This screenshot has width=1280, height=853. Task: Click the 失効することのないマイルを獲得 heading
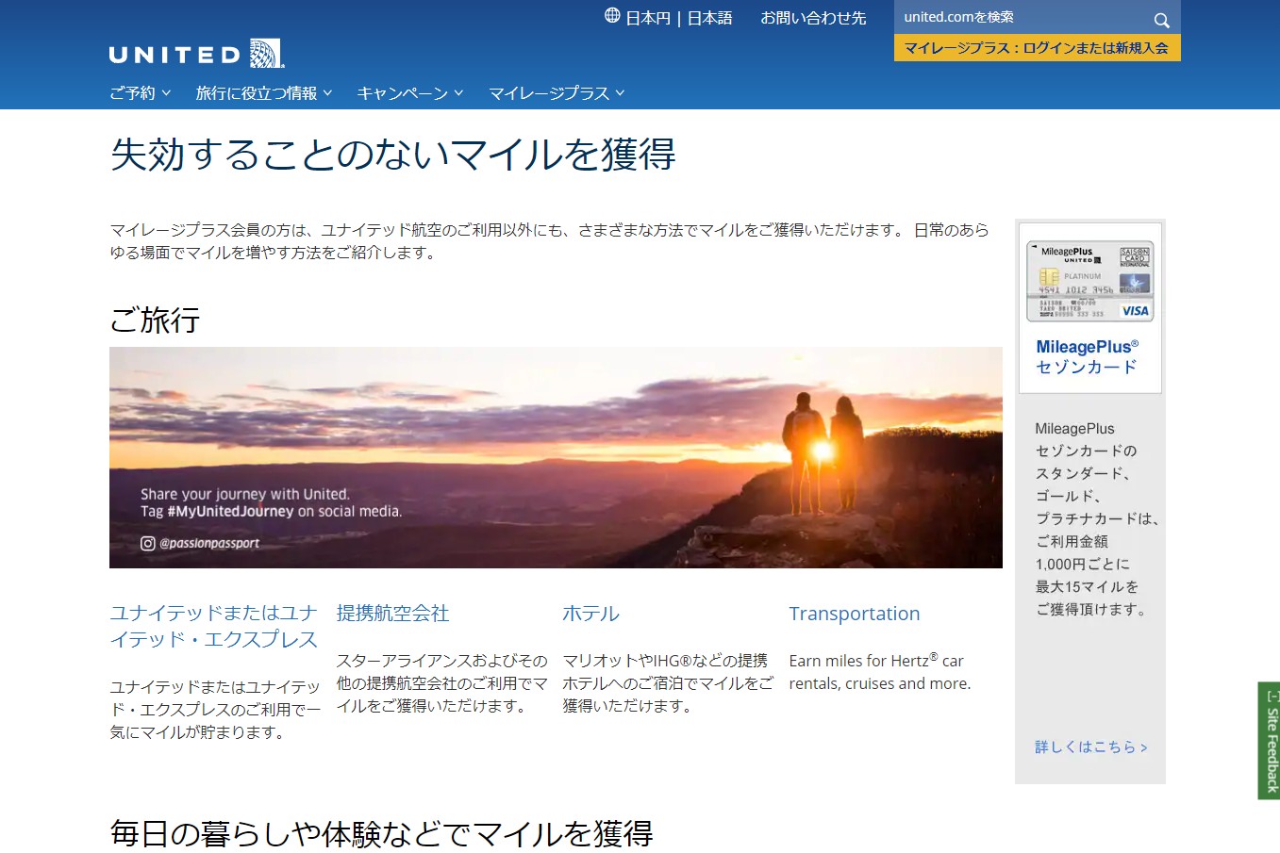[x=393, y=155]
